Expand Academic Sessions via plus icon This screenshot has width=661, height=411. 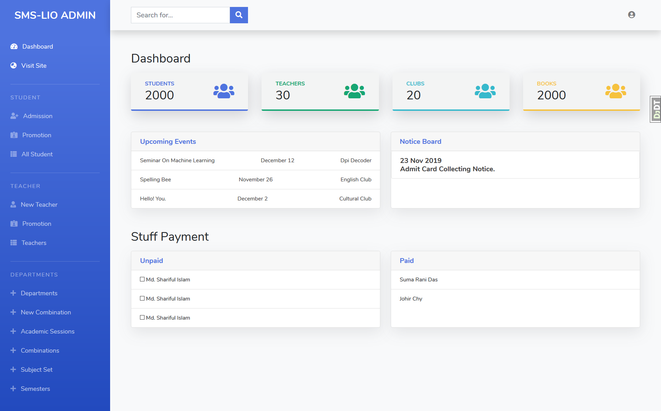[14, 331]
